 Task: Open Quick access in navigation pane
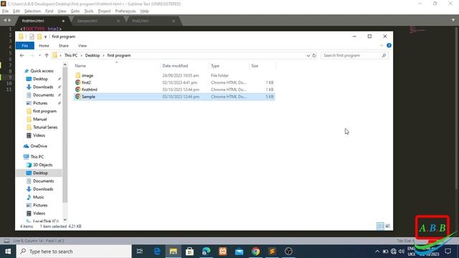click(42, 71)
